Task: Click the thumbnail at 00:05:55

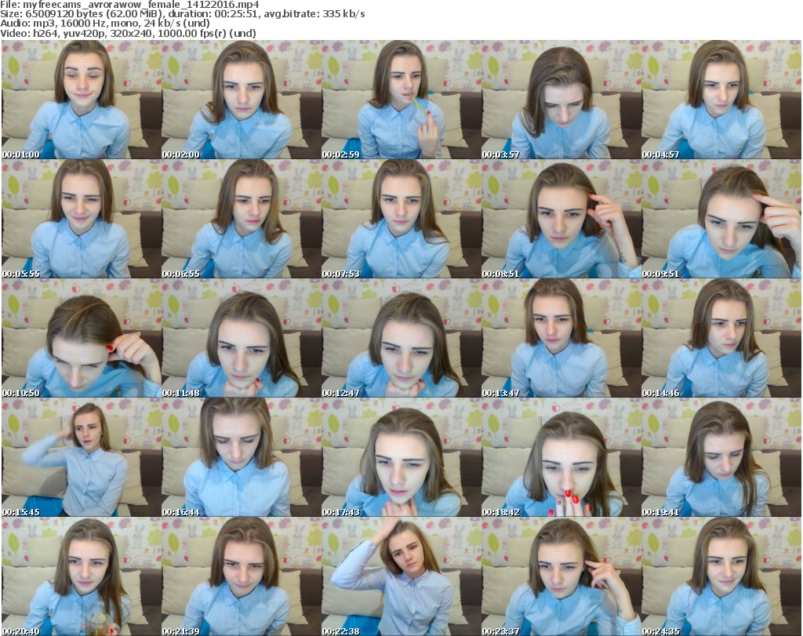Action: point(81,219)
